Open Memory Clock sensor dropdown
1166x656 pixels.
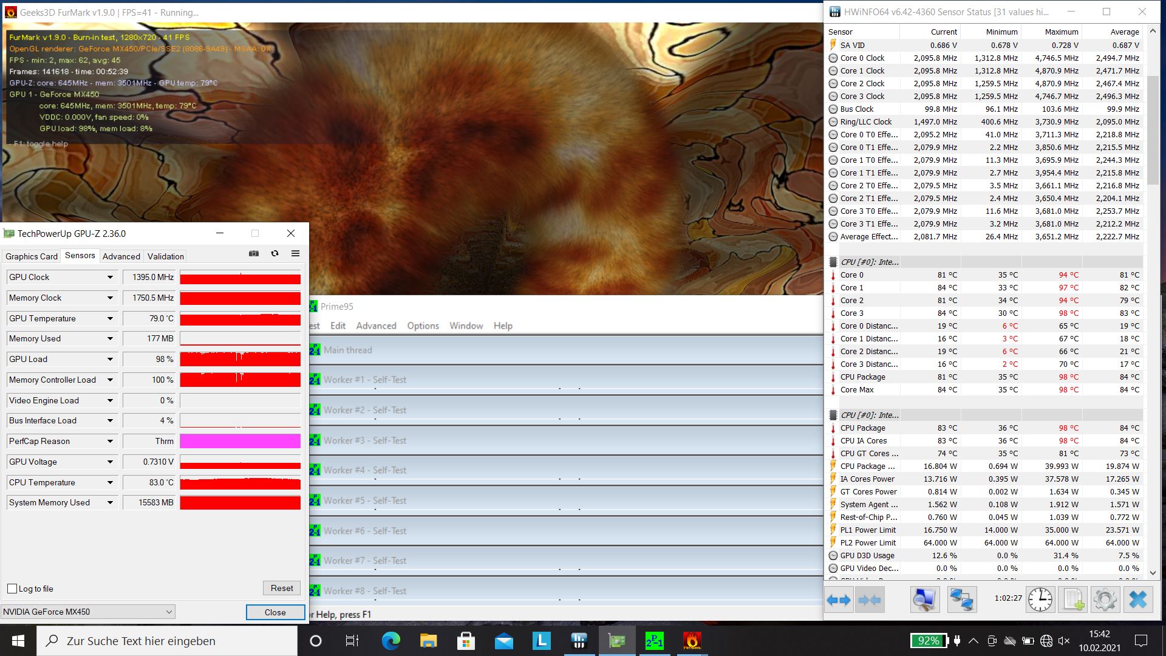coord(110,298)
